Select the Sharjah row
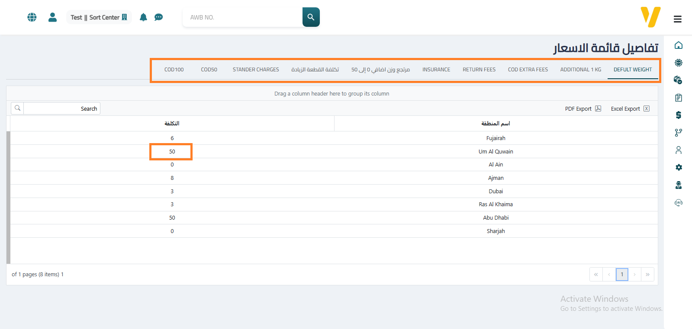Image resolution: width=692 pixels, height=329 pixels. click(334, 231)
